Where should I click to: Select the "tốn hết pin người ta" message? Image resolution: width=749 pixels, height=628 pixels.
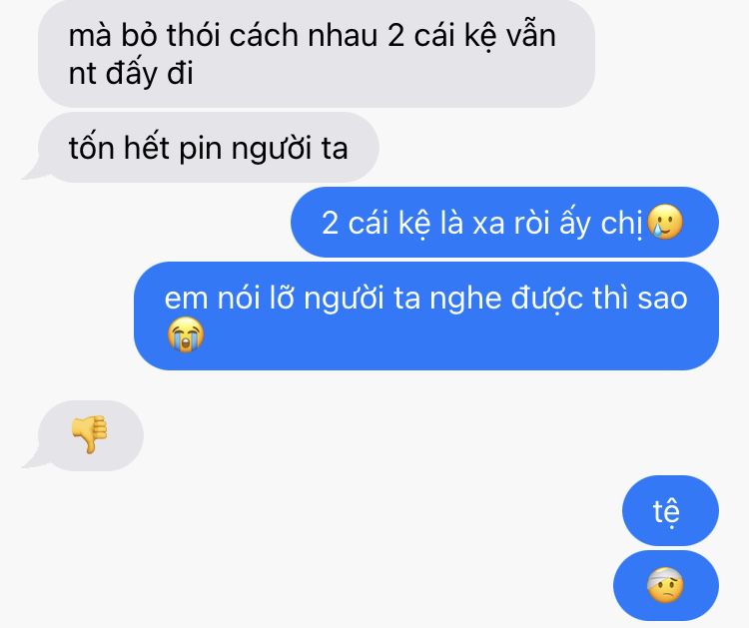pyautogui.click(x=209, y=148)
